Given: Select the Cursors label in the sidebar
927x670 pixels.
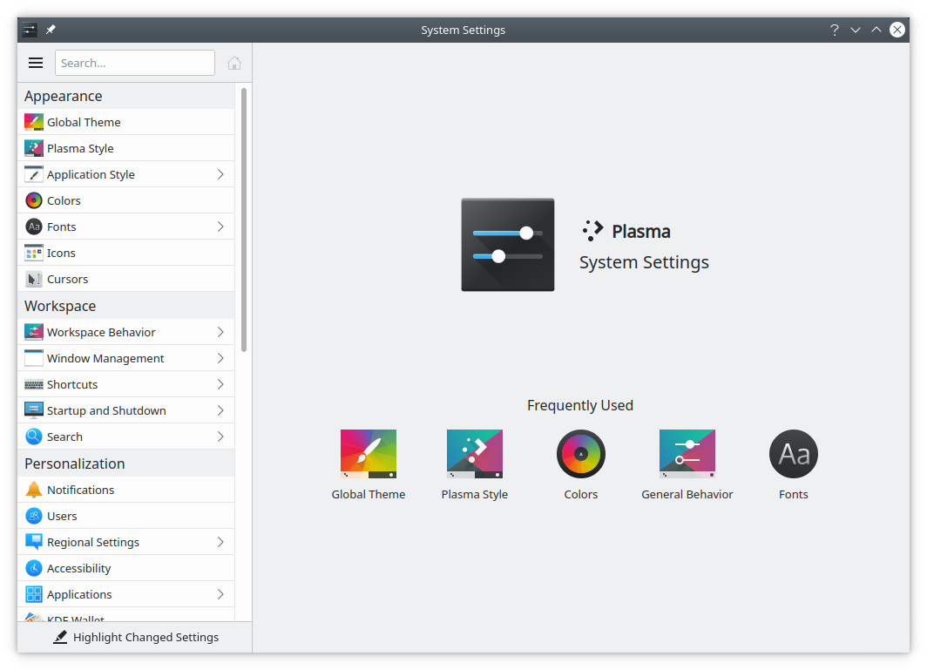Looking at the screenshot, I should (x=67, y=279).
